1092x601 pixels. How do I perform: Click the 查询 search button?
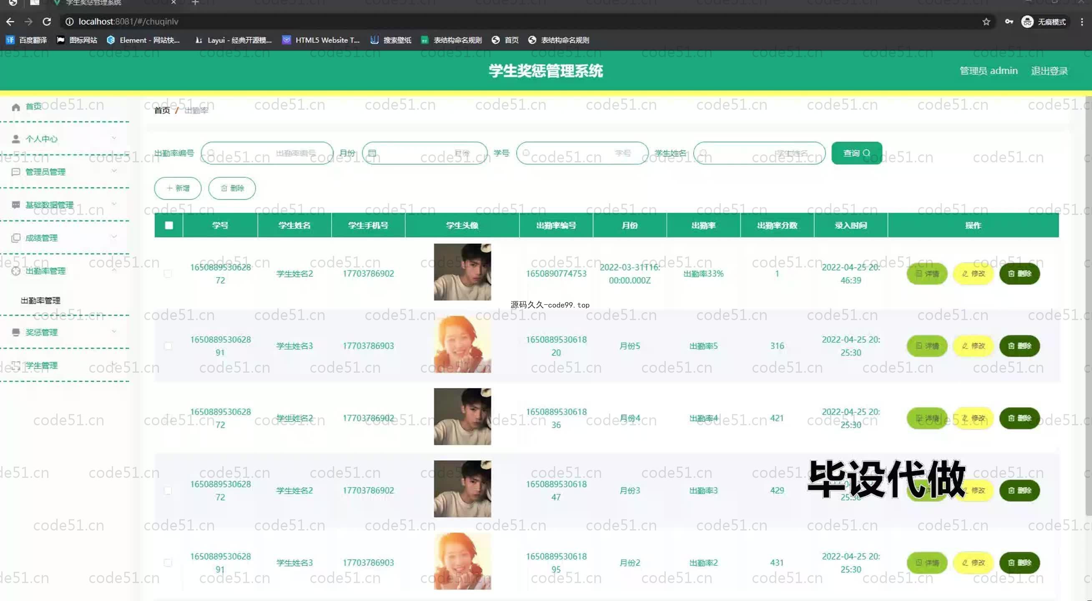pos(857,153)
